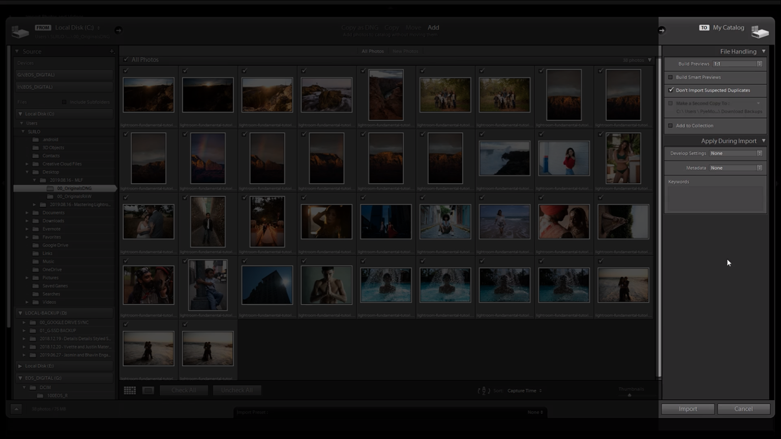The width and height of the screenshot is (781, 439).
Task: Click the Uncheck All button
Action: (237, 390)
